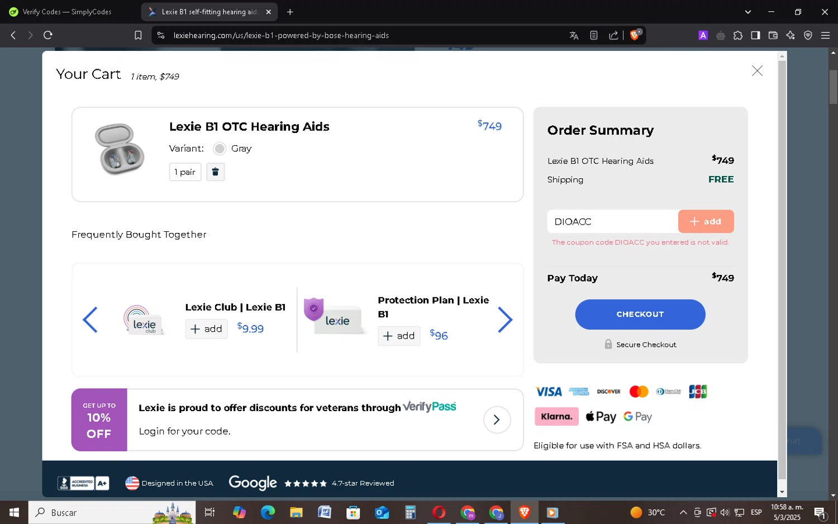Click the Lexie Club product image
838x524 pixels.
coord(144,321)
